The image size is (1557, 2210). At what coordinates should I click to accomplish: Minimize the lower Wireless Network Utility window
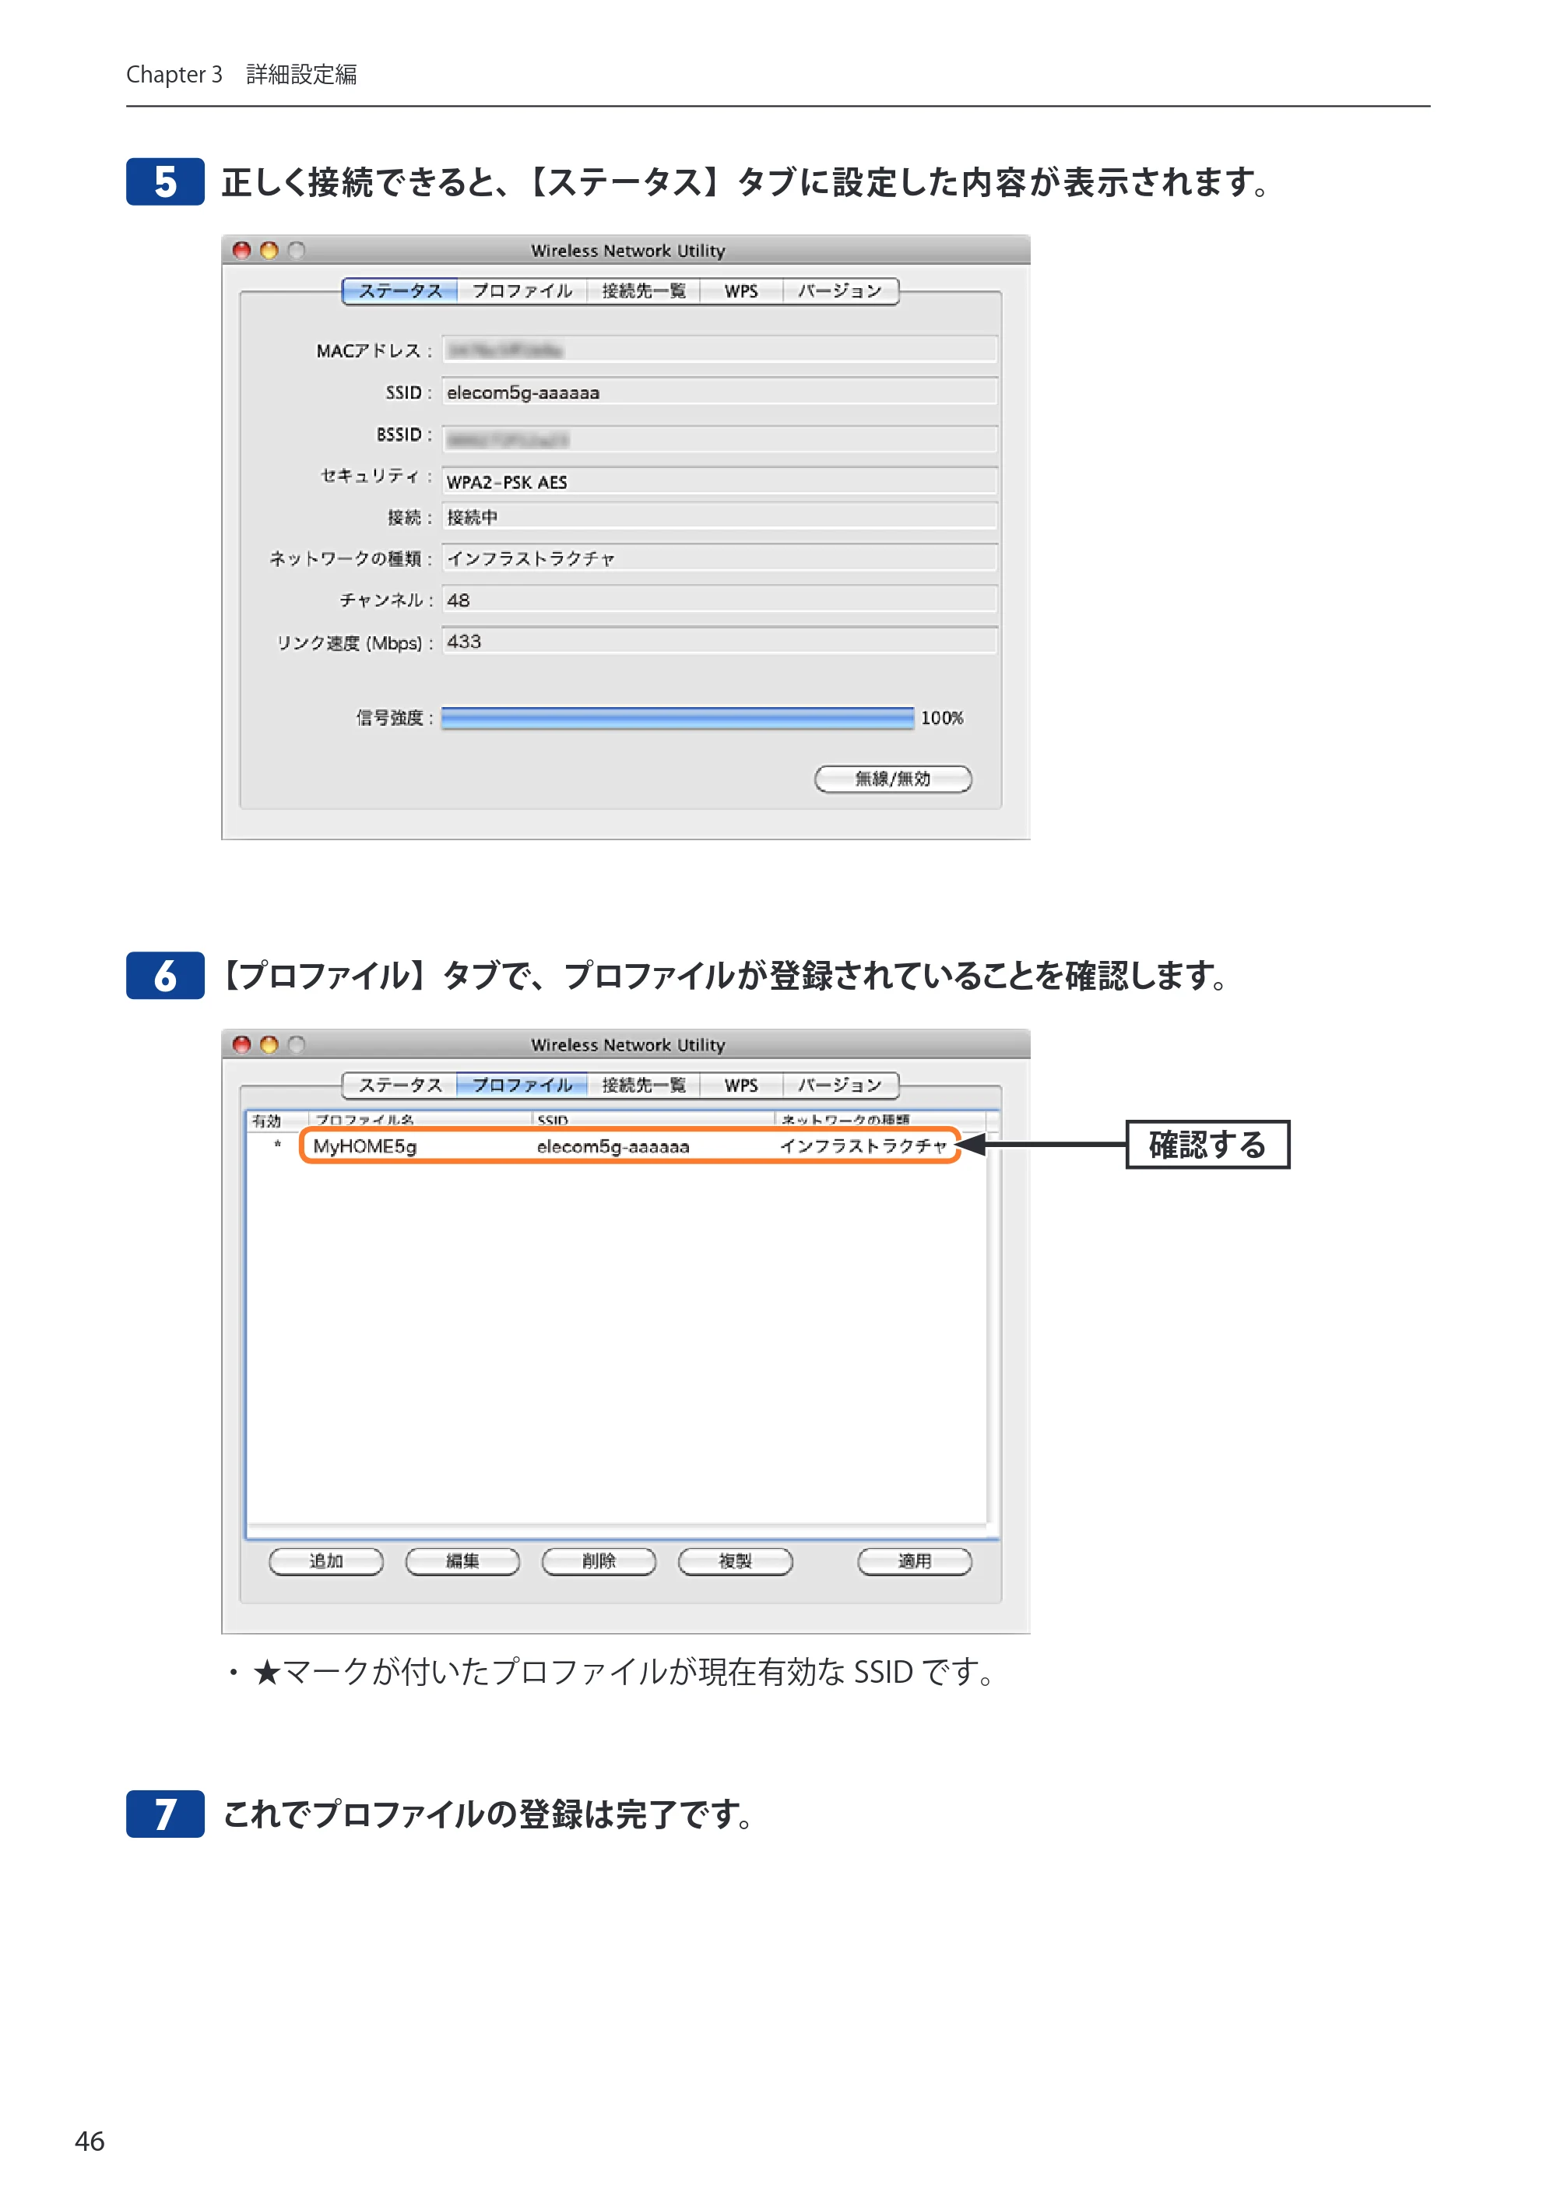coord(269,1044)
